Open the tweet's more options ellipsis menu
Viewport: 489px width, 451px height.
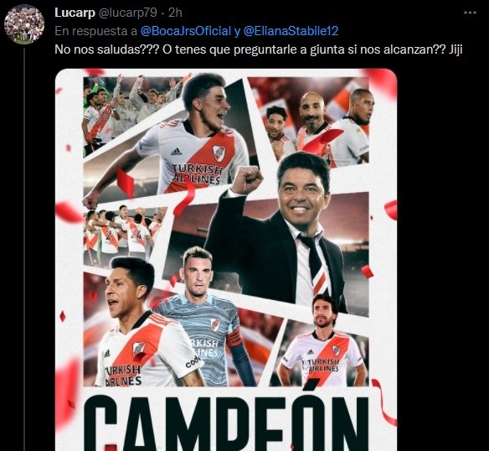tap(470, 13)
